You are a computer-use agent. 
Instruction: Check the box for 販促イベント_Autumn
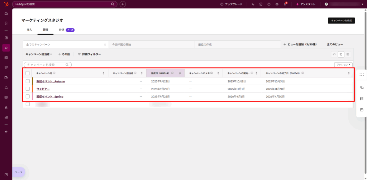click(28, 81)
